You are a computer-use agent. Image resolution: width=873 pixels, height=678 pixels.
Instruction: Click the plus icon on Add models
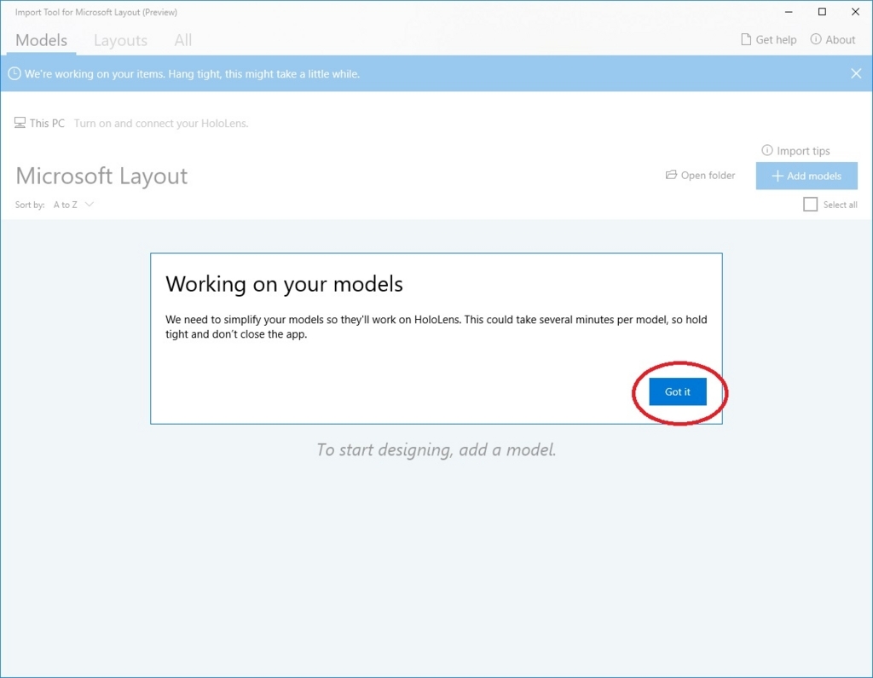778,176
